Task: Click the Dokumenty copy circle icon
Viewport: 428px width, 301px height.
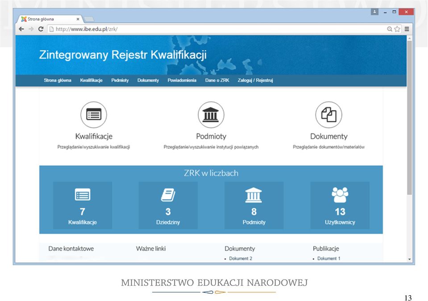Action: [328, 115]
